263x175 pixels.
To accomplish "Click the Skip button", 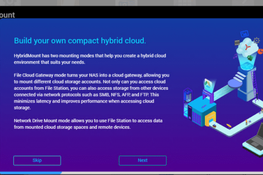I will pyautogui.click(x=37, y=161).
